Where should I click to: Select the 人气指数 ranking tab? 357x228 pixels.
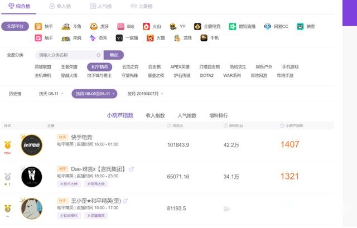click(187, 115)
